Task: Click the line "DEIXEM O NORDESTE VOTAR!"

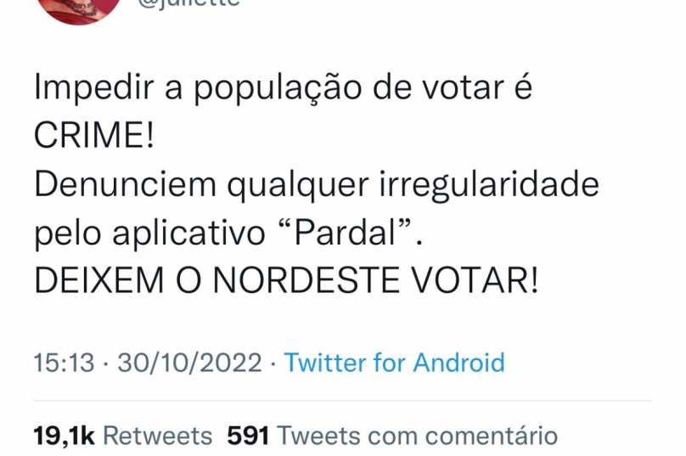Action: tap(286, 280)
